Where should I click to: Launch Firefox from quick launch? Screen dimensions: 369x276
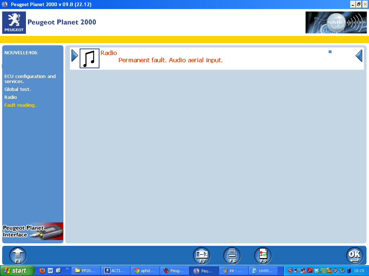tap(42, 271)
